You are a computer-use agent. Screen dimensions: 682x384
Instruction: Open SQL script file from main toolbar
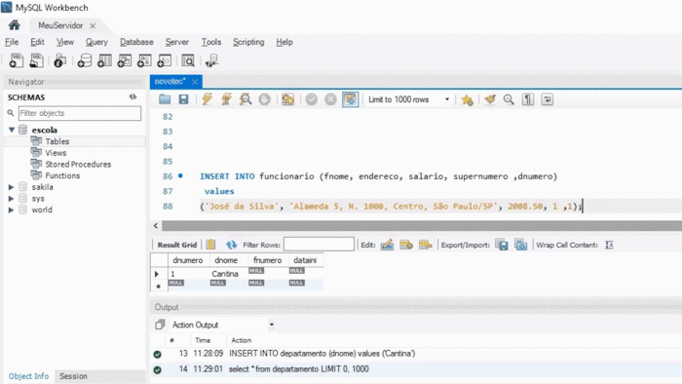pyautogui.click(x=37, y=60)
